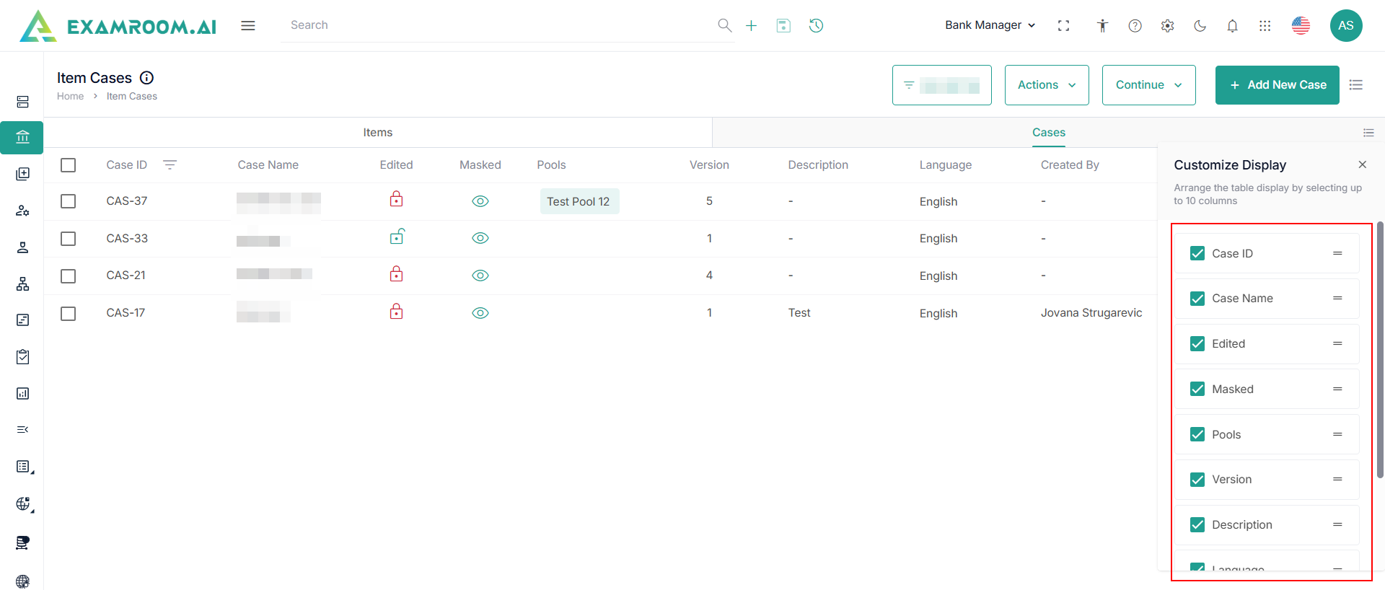Open the apps grid icon

tap(1265, 26)
